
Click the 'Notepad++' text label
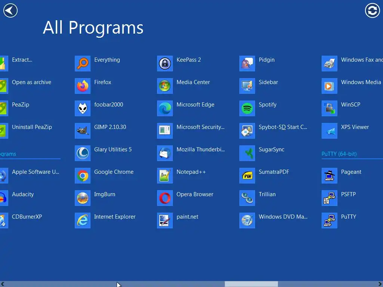point(191,172)
